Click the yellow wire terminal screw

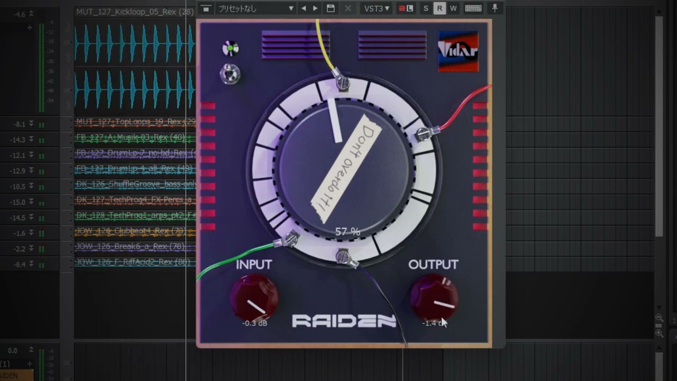(342, 83)
